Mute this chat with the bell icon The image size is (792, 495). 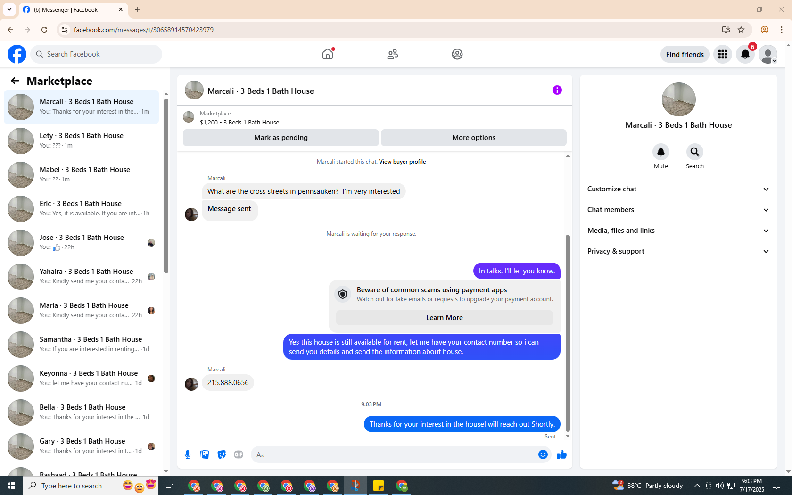point(661,152)
